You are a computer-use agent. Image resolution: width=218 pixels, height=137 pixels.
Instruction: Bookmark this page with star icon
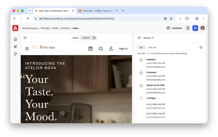coord(171,19)
